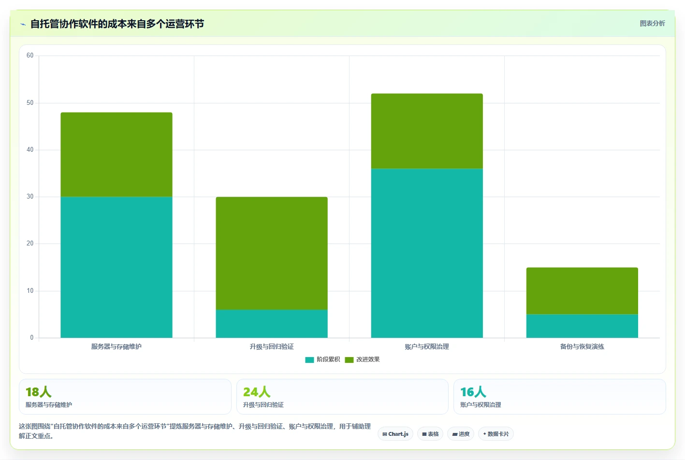Click the teal bar segment for 服务器与存储维护
Image resolution: width=685 pixels, height=460 pixels.
click(117, 267)
